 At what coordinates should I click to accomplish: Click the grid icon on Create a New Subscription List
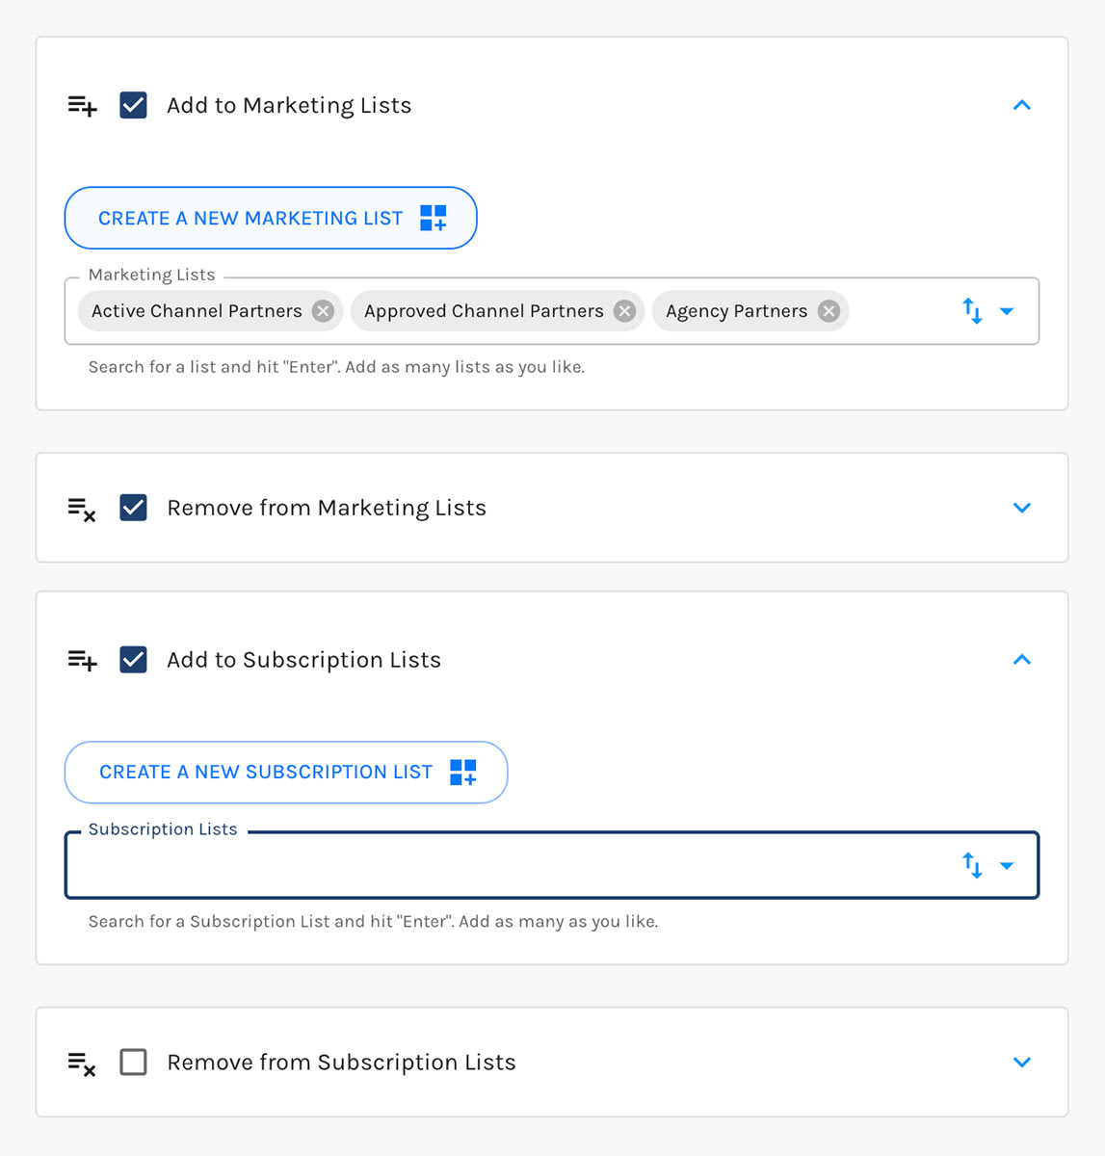(x=463, y=772)
